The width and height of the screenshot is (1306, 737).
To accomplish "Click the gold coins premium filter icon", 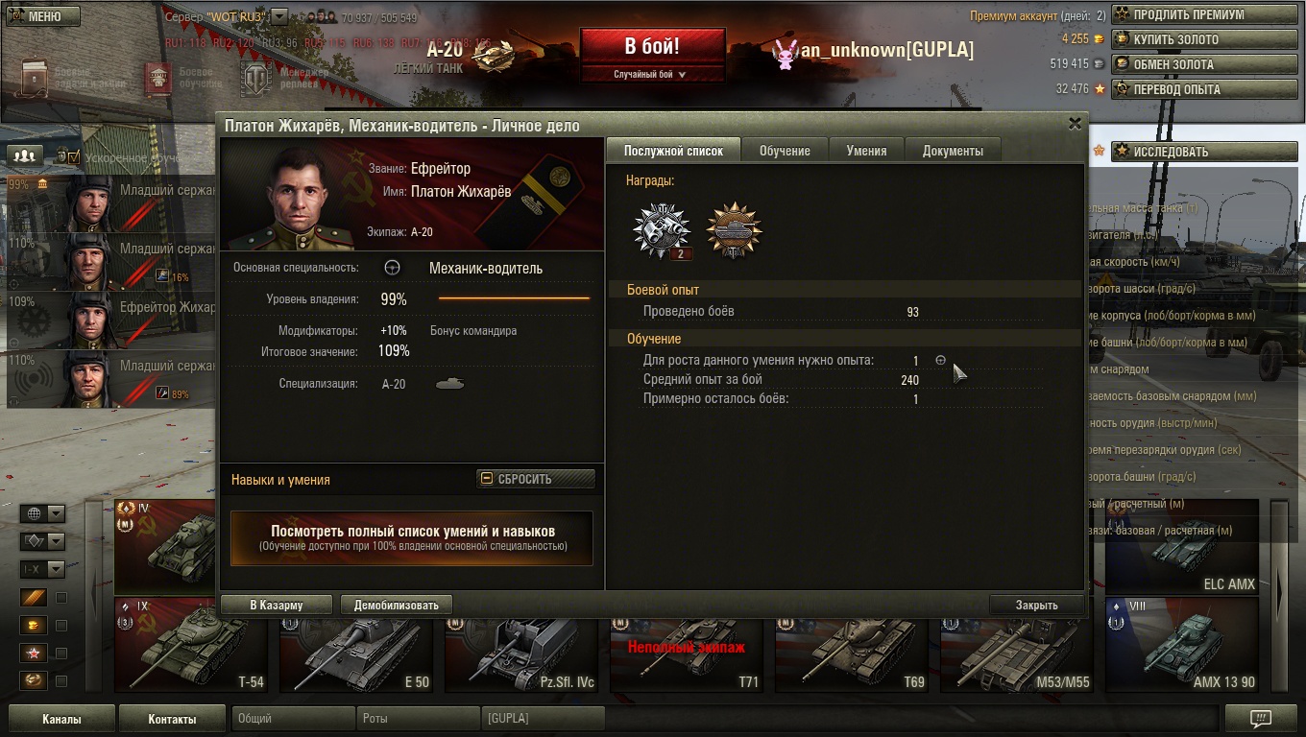I will point(34,626).
